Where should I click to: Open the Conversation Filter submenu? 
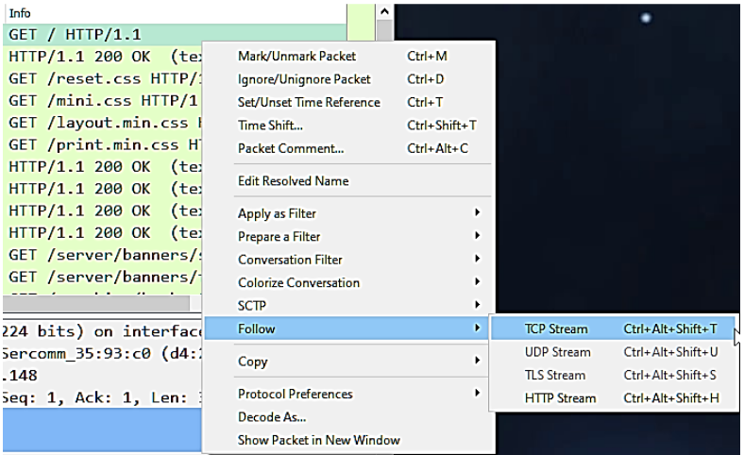(349, 260)
